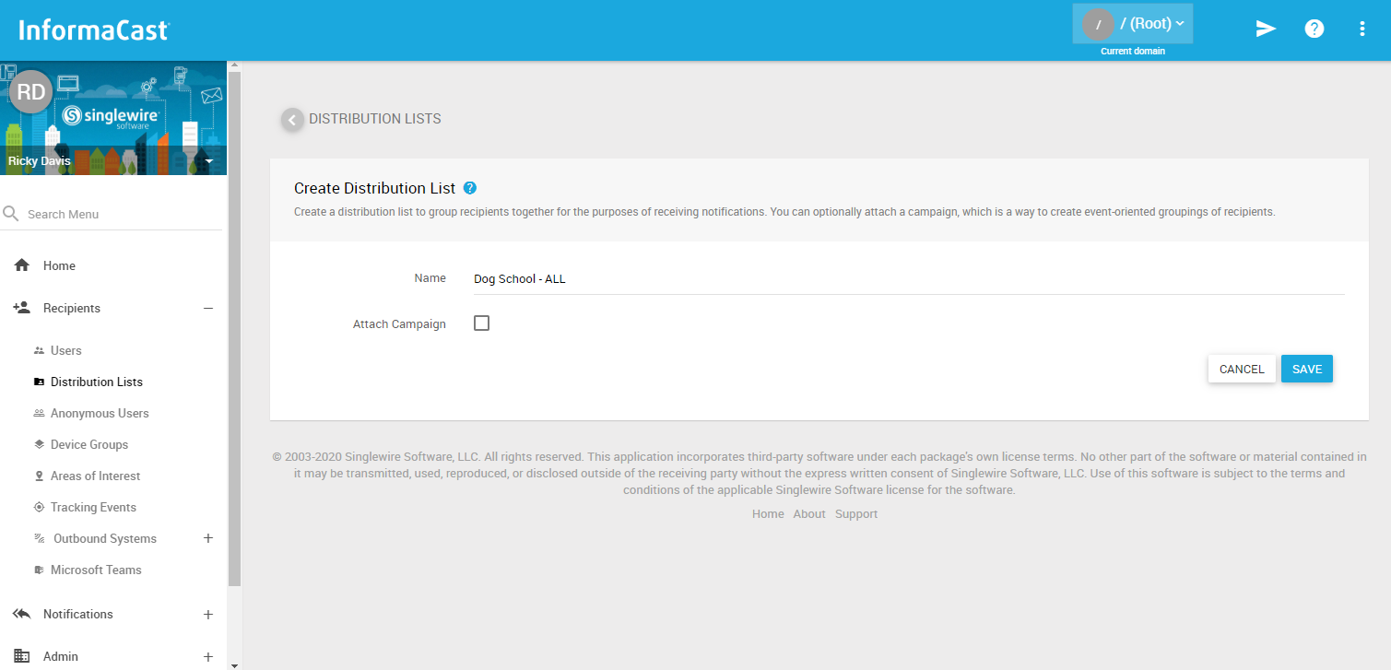Open the Support link in the footer

[x=855, y=513]
